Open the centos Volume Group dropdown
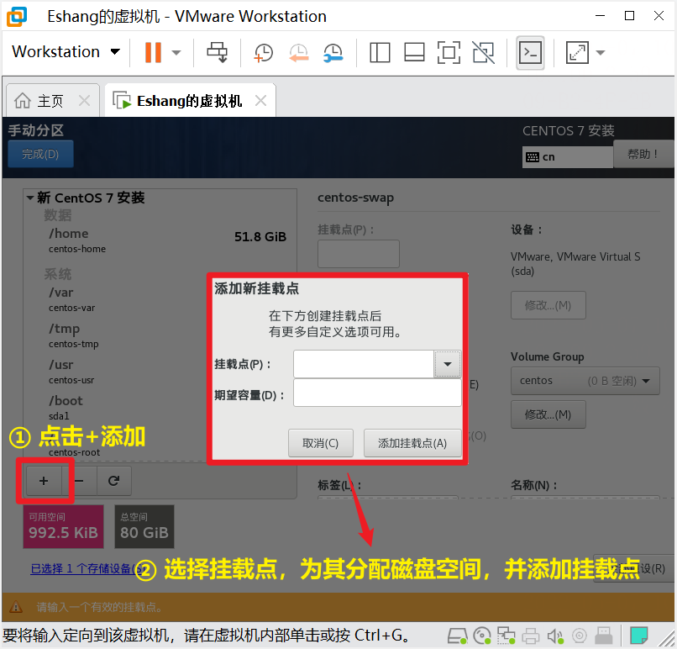The height and width of the screenshot is (649, 677). [585, 381]
